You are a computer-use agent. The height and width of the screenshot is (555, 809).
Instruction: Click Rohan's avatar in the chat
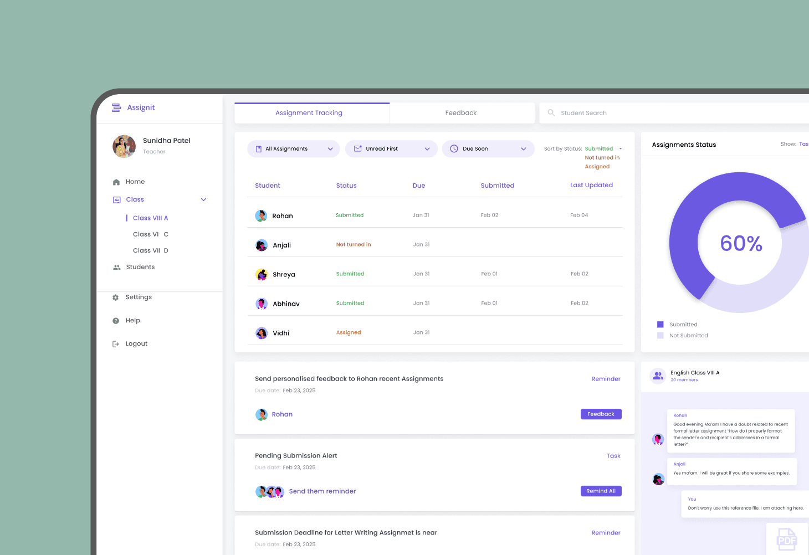pos(658,440)
